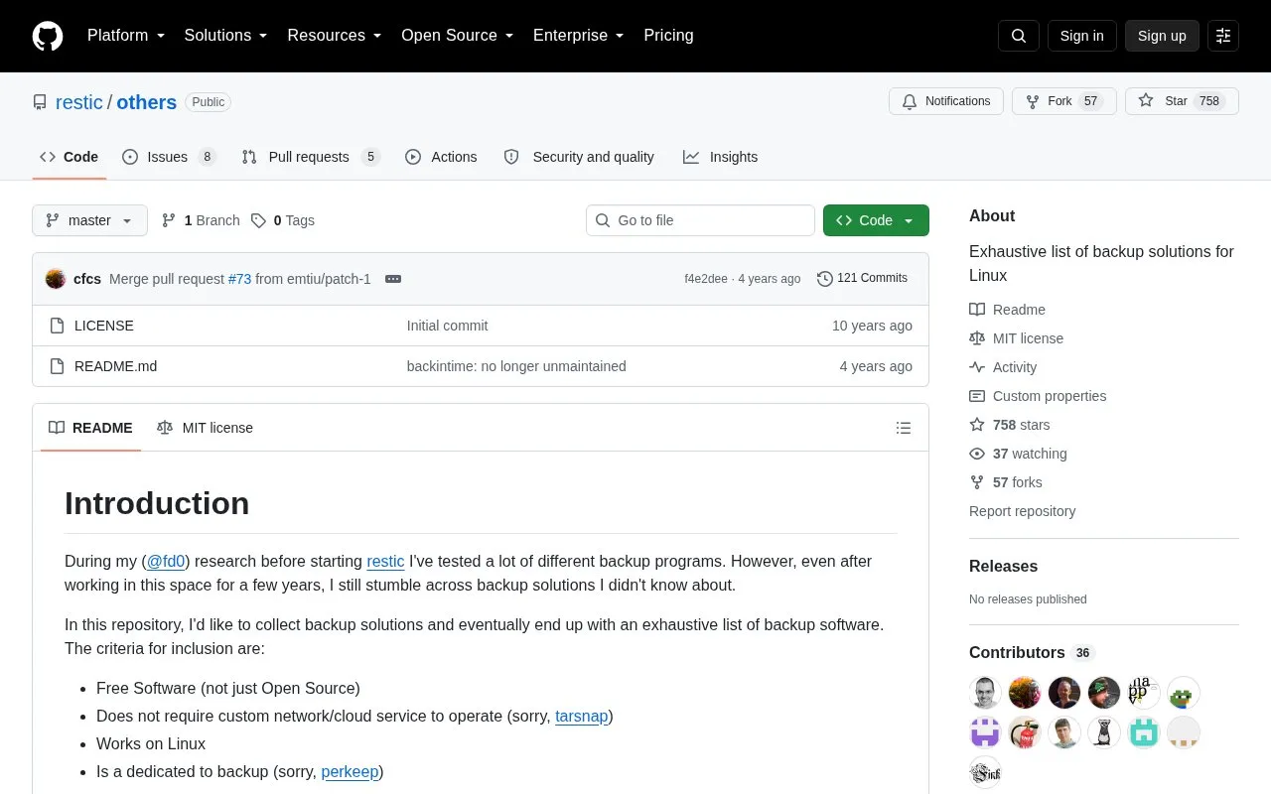Screen dimensions: 1271x794
Task: Select the MIT license tab in README panel
Action: (205, 428)
